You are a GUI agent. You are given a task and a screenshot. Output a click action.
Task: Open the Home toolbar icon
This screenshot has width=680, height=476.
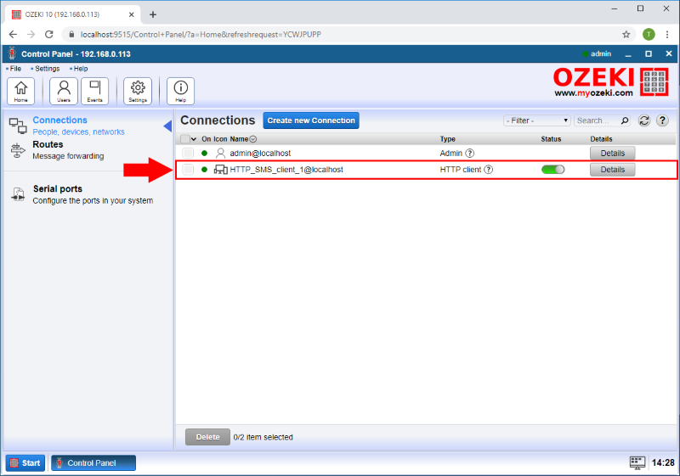click(x=20, y=91)
